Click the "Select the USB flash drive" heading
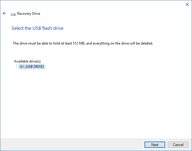Image resolution: width=192 pixels, height=151 pixels. [37, 28]
